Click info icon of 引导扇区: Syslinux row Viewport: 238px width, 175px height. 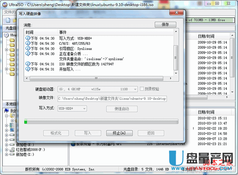[28, 48]
